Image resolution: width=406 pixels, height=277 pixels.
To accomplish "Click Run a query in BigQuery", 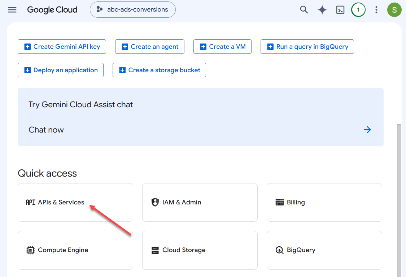I will point(307,47).
